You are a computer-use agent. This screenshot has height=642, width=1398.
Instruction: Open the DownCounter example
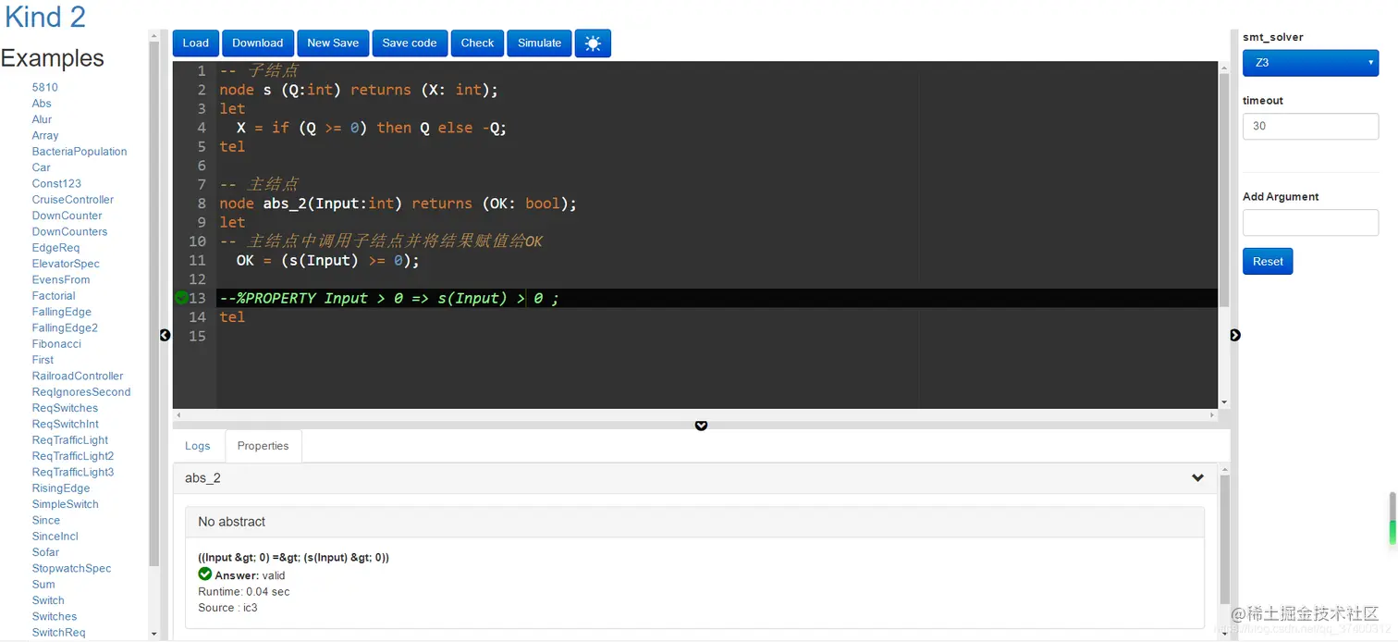(67, 216)
